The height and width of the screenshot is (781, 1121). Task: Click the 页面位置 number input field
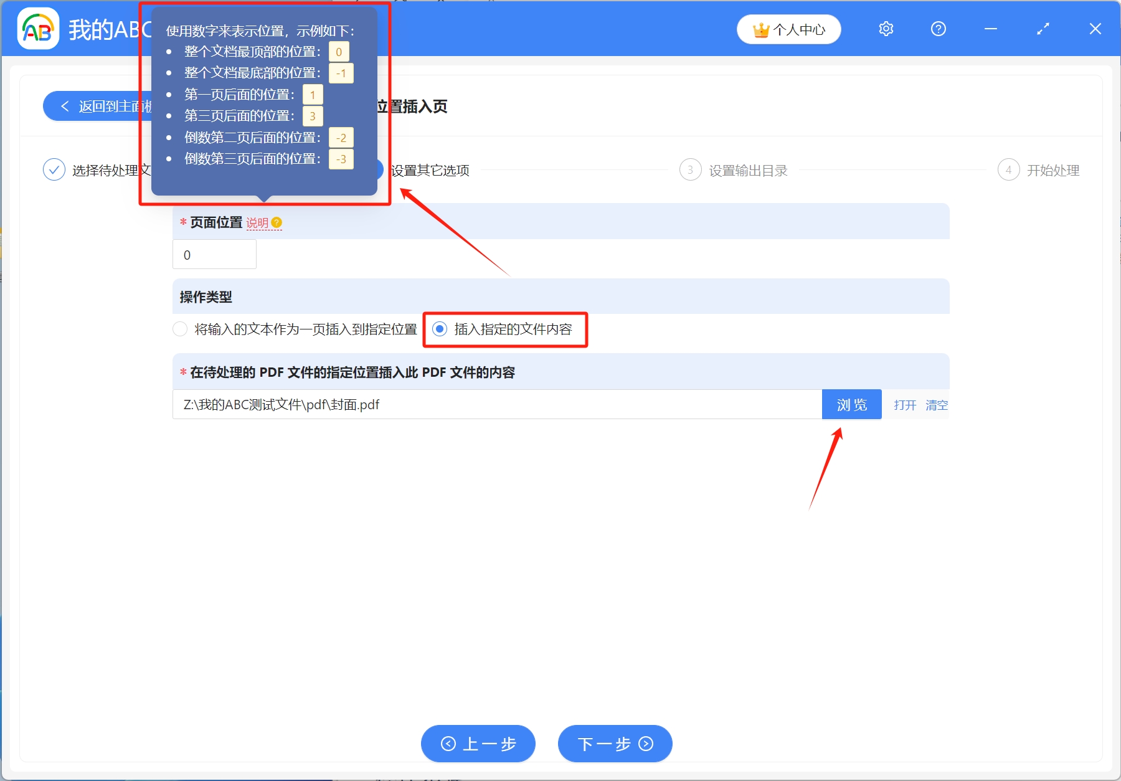point(214,254)
